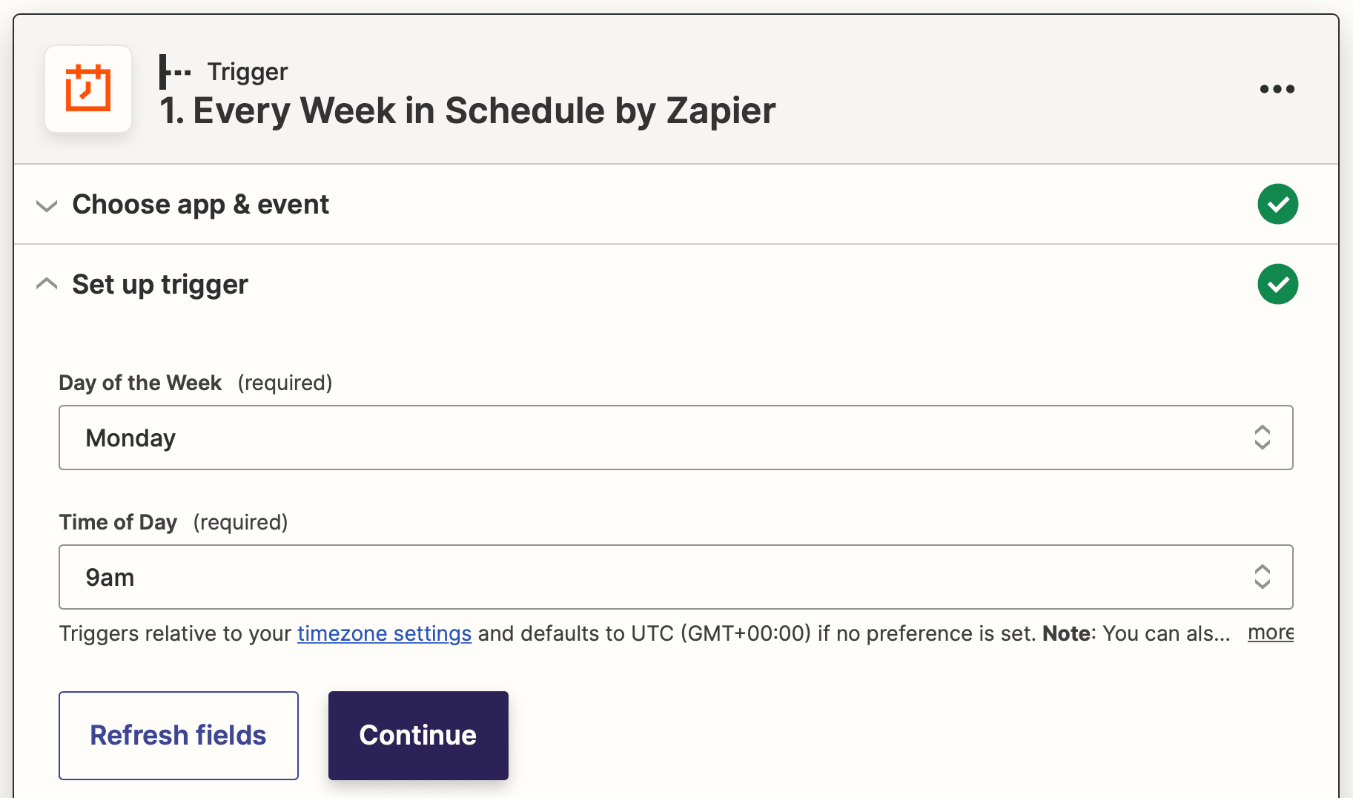Click the Choose app & event header
Screen dimensions: 1353x798
200,205
